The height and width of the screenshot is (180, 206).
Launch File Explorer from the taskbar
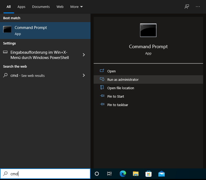point(136,174)
